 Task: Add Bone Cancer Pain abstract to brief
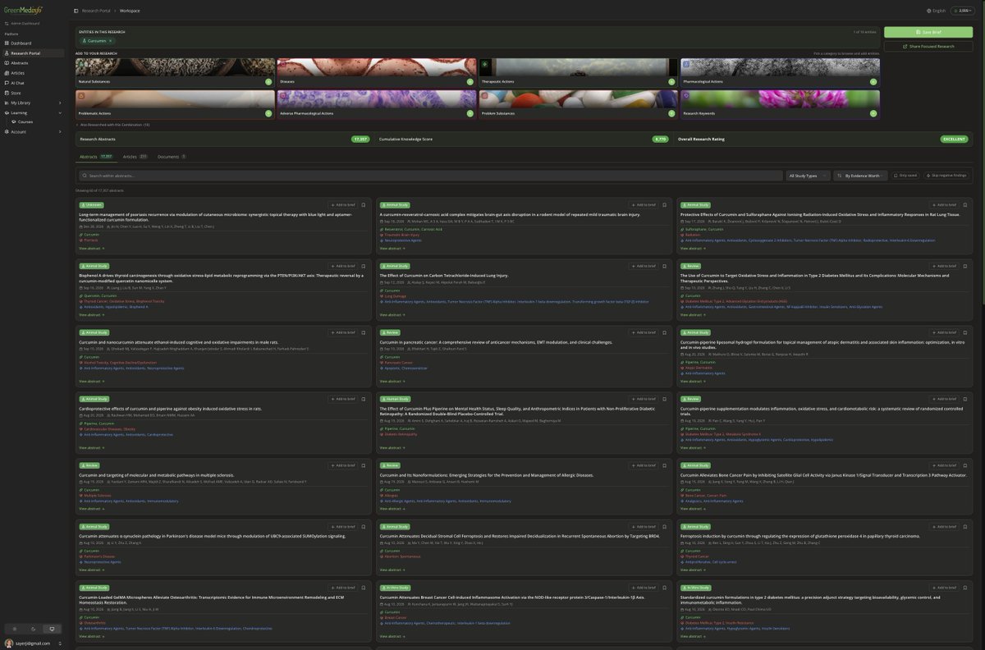tap(945, 465)
